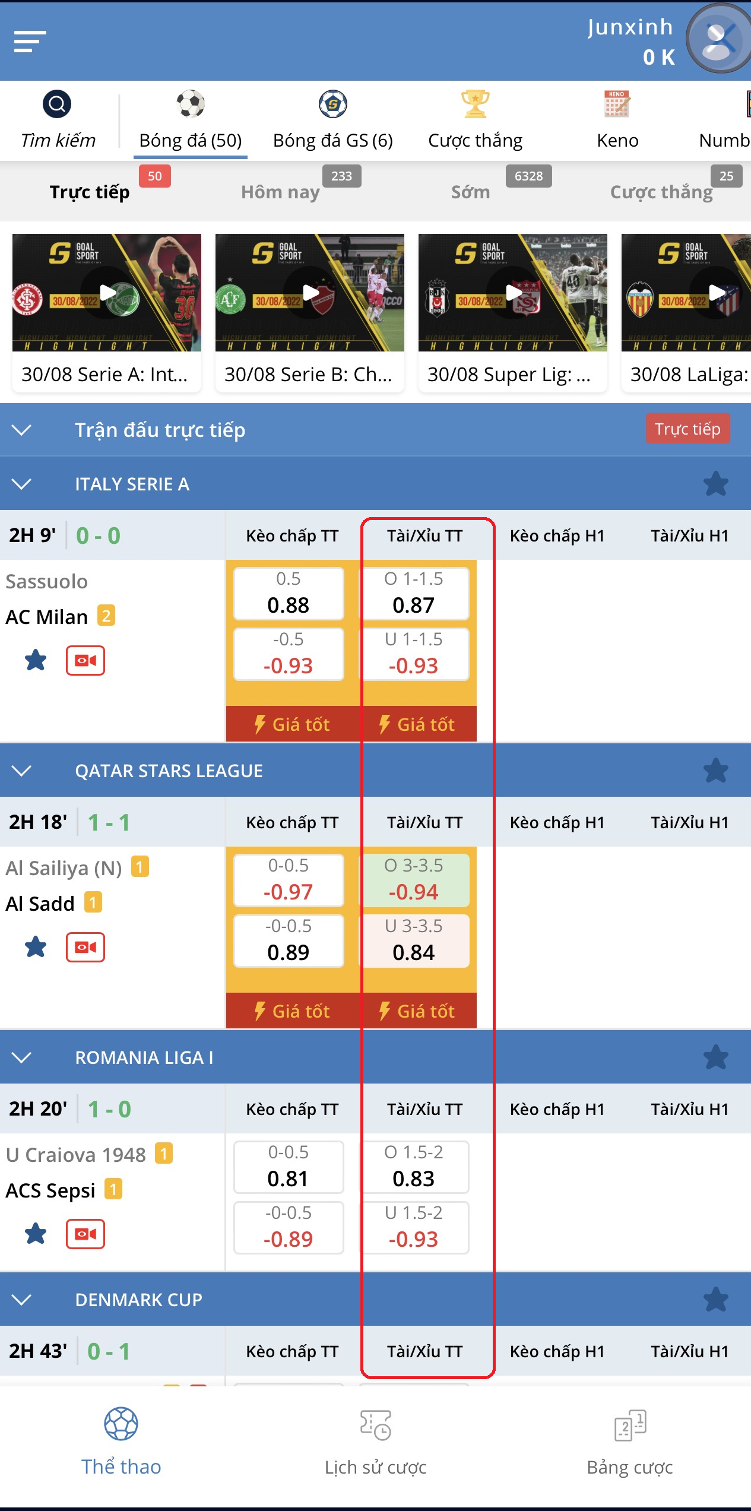The height and width of the screenshot is (1511, 751).
Task: Click the red Trực tiếp button
Action: click(687, 429)
